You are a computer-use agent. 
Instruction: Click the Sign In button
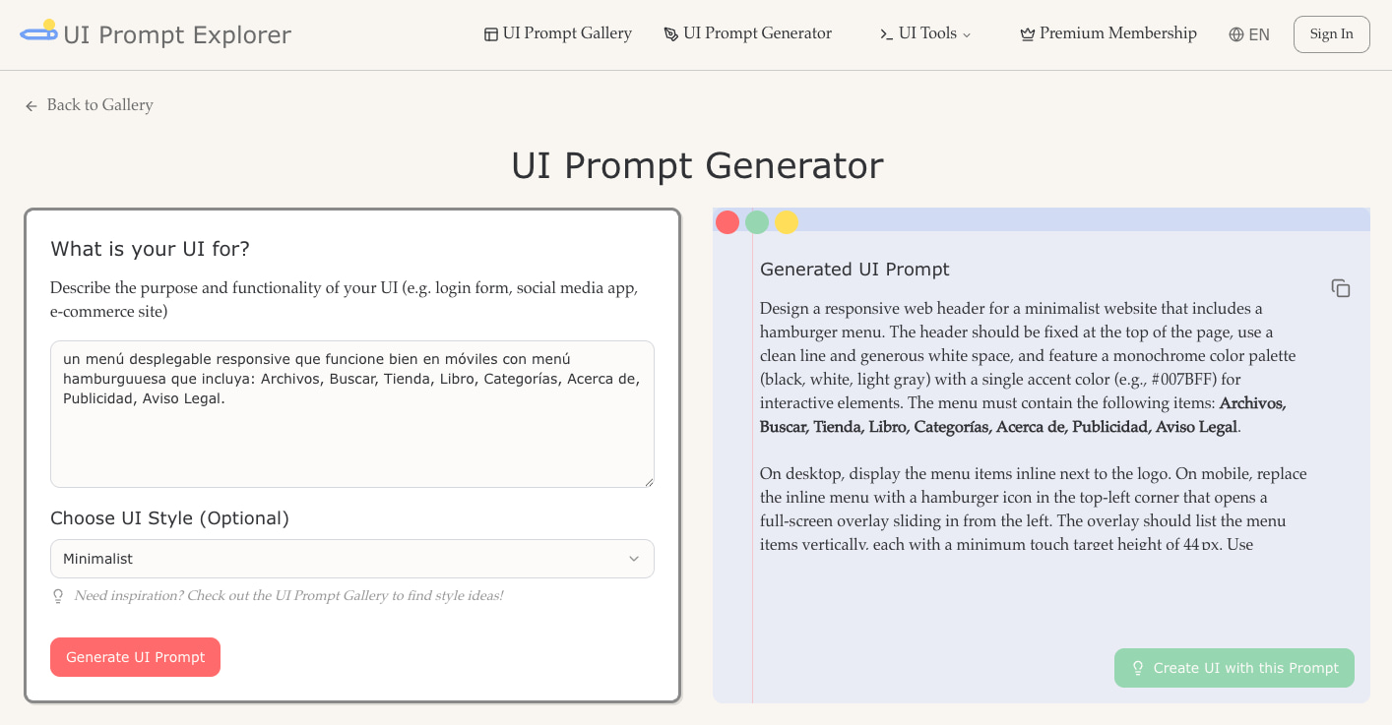coord(1331,34)
